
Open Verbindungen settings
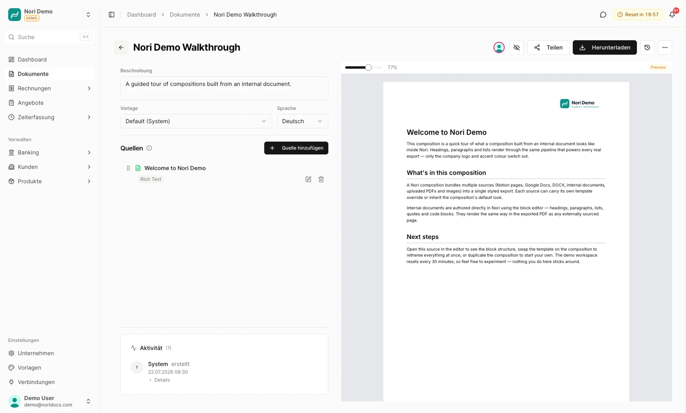[50, 382]
